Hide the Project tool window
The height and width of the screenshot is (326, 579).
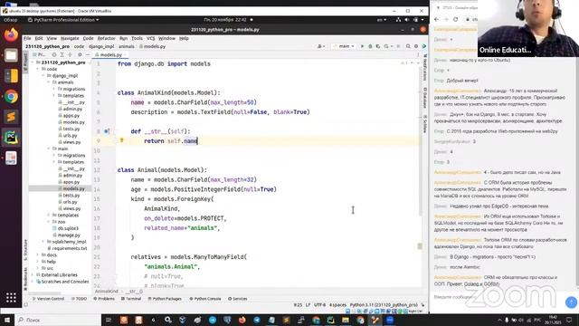point(88,54)
